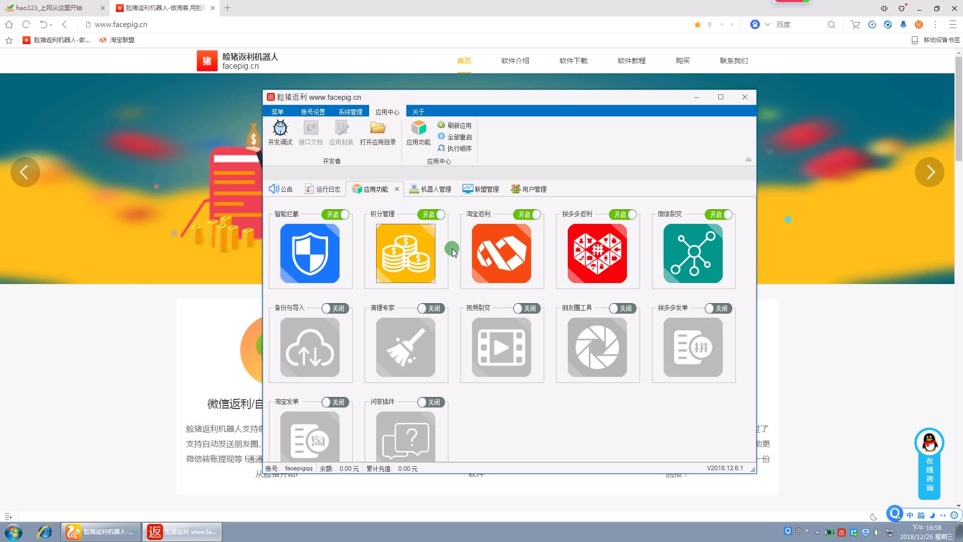Click the bookmark star in the address bar

coord(697,25)
